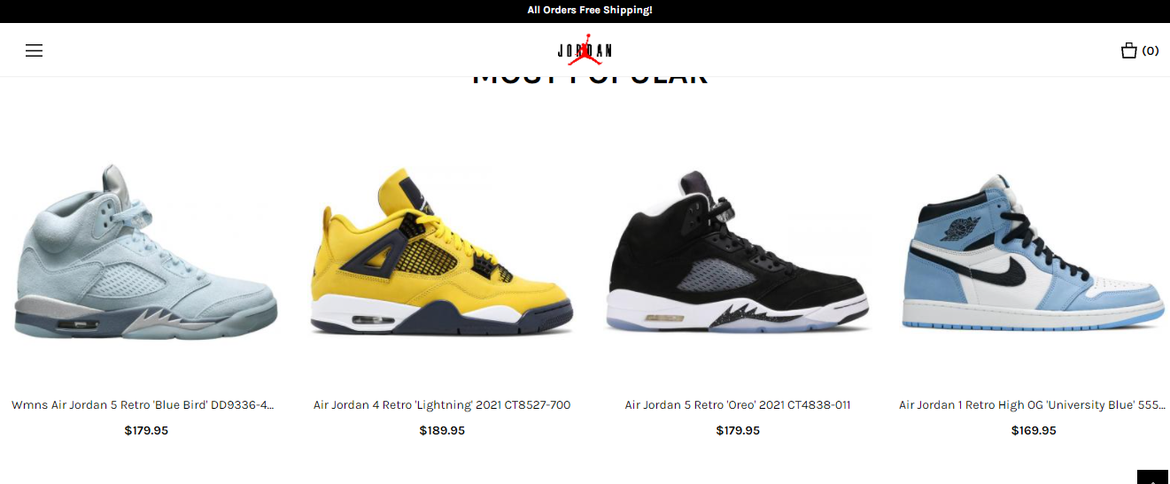Click the cart item count (0)
Screen dimensions: 1170x484
[x=1151, y=50]
